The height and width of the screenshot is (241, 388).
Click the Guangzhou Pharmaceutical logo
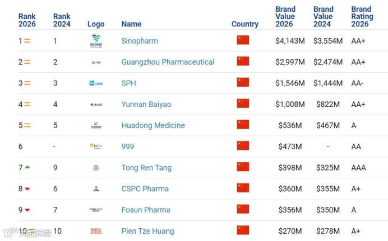(x=96, y=63)
